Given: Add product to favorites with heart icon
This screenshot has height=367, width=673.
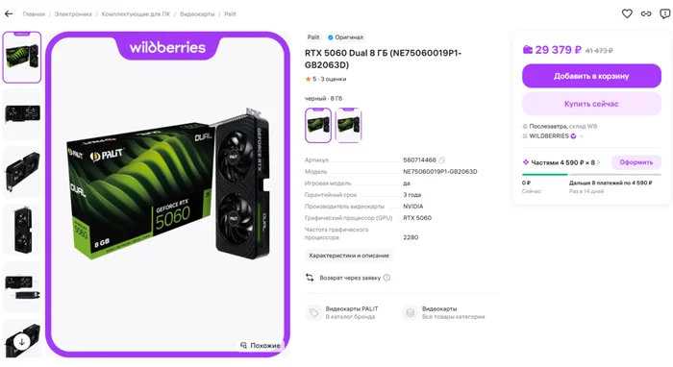Looking at the screenshot, I should 627,13.
